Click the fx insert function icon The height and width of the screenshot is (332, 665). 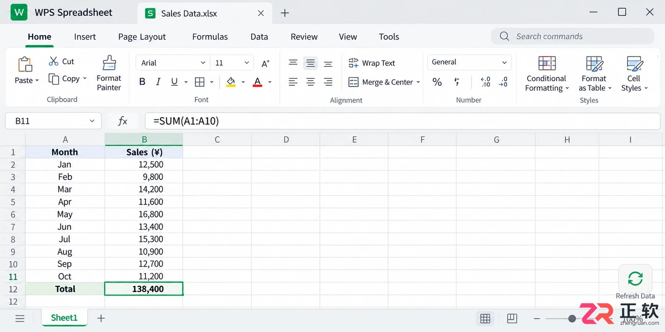(123, 121)
